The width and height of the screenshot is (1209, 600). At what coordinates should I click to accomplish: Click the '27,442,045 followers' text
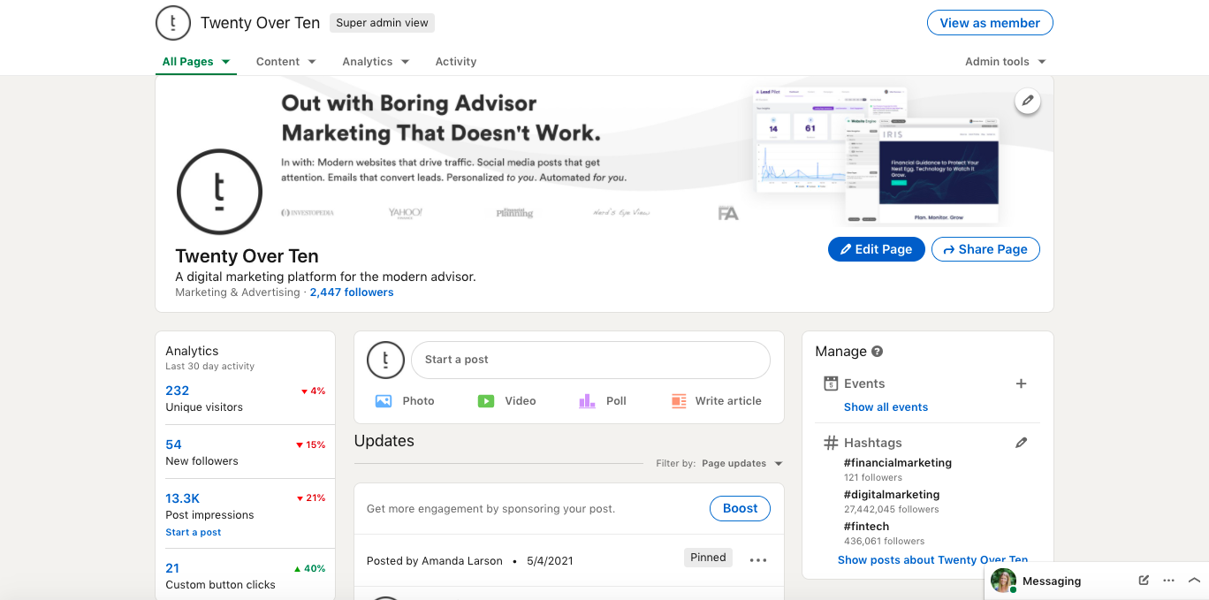[892, 510]
